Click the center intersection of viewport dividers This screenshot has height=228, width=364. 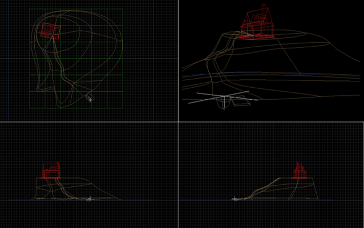(x=179, y=121)
